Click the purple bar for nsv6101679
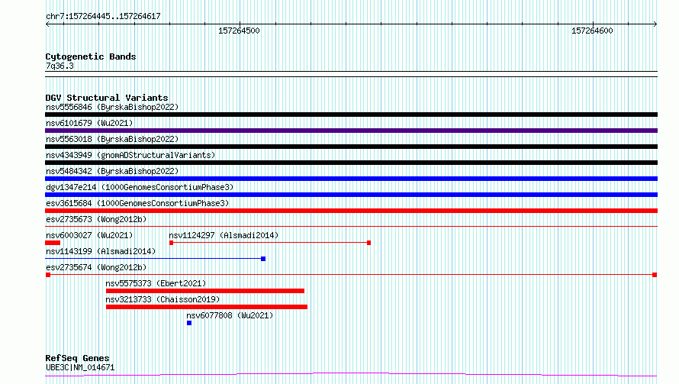The width and height of the screenshot is (679, 384). pyautogui.click(x=351, y=131)
